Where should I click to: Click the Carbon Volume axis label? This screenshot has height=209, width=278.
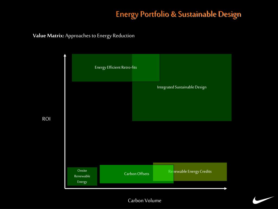pos(144,201)
